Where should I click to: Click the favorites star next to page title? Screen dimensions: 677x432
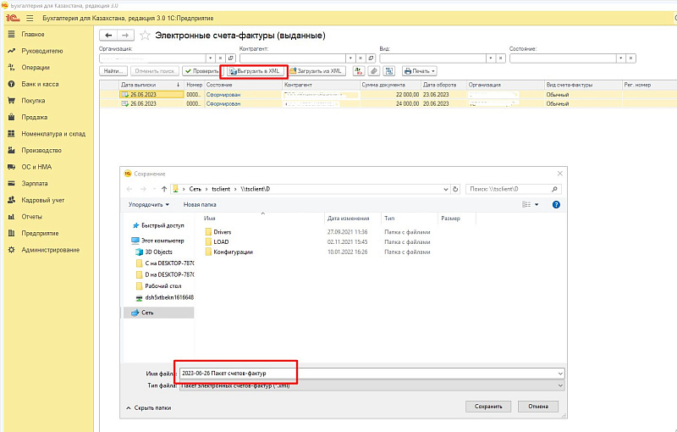tap(145, 35)
